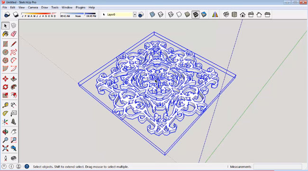This screenshot has height=171, width=308.
Task: Click the user credits icon in status bar
Action: click(x=18, y=166)
